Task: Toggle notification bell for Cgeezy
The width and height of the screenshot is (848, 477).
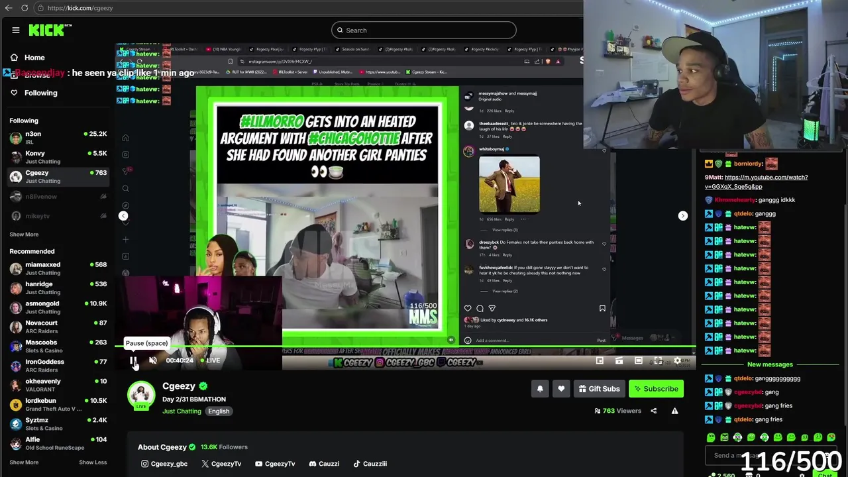Action: [x=540, y=389]
